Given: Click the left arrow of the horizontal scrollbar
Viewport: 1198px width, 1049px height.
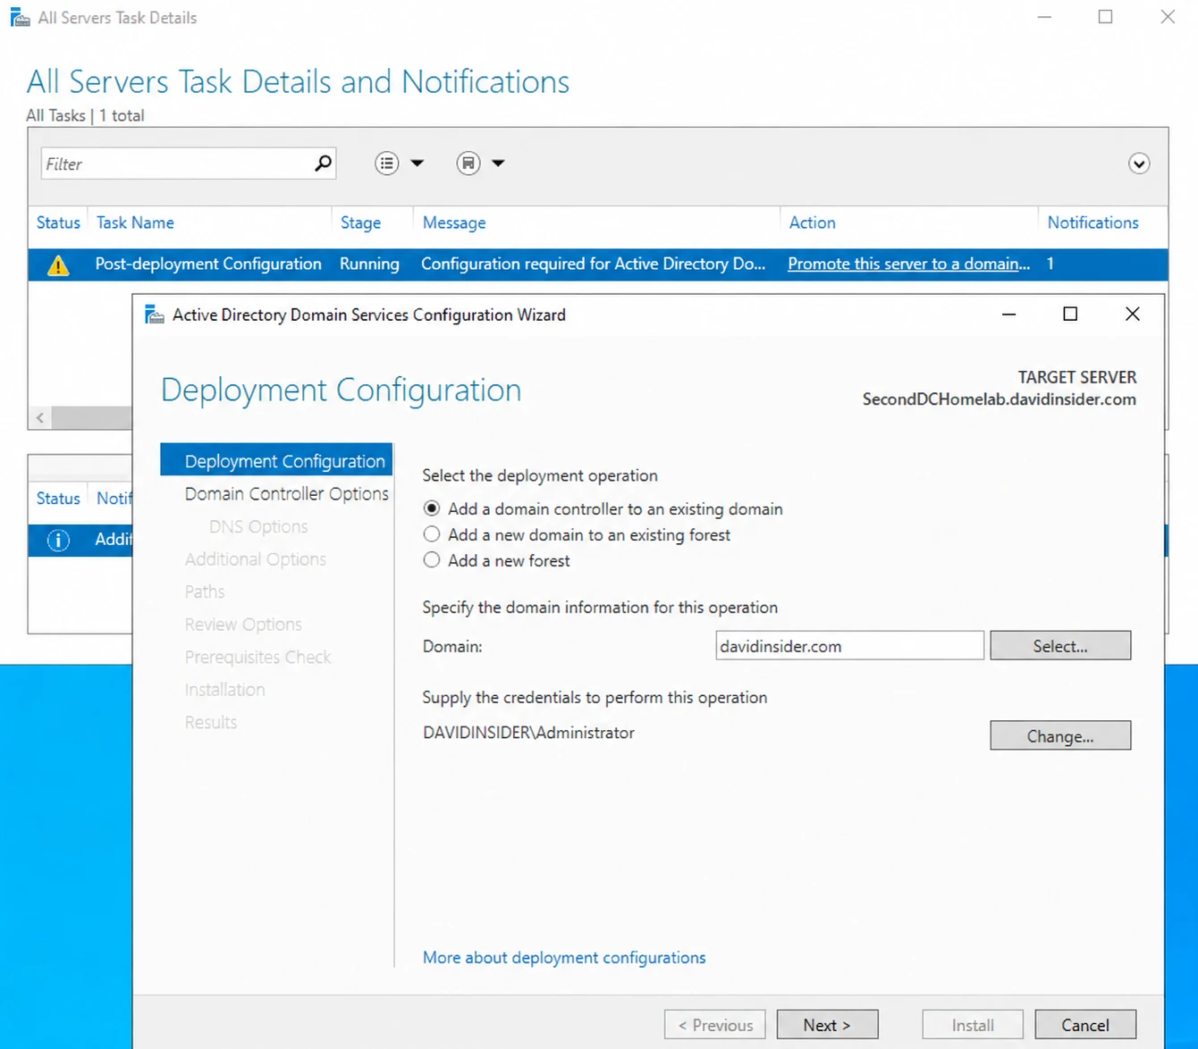Looking at the screenshot, I should coord(40,417).
